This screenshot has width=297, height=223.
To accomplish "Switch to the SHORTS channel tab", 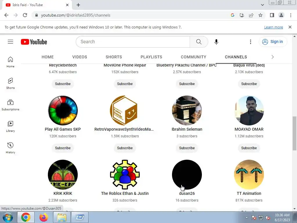I will tap(114, 57).
